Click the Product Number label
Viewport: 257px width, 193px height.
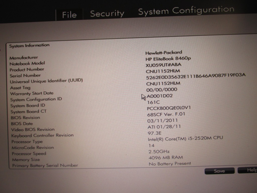[x=27, y=70]
